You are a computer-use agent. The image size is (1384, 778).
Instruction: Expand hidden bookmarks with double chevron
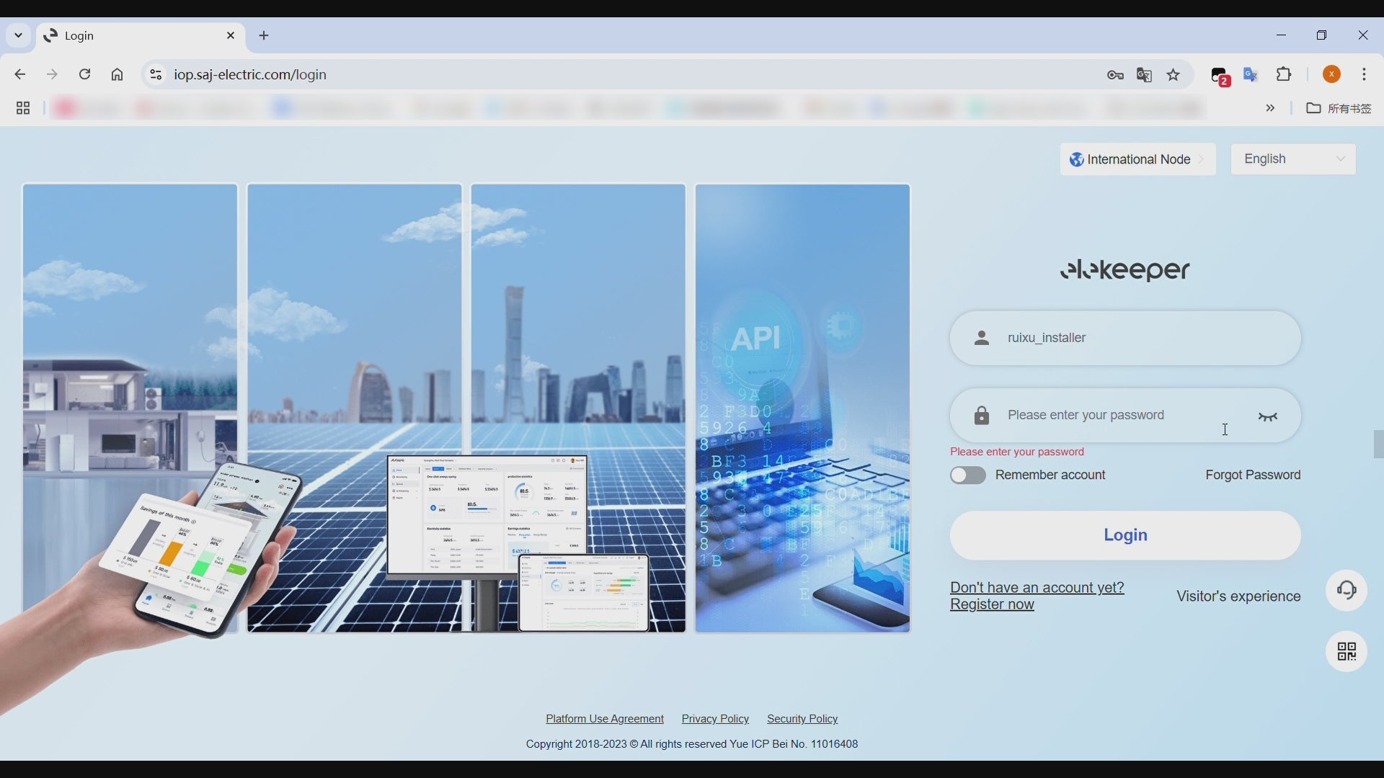click(x=1271, y=109)
